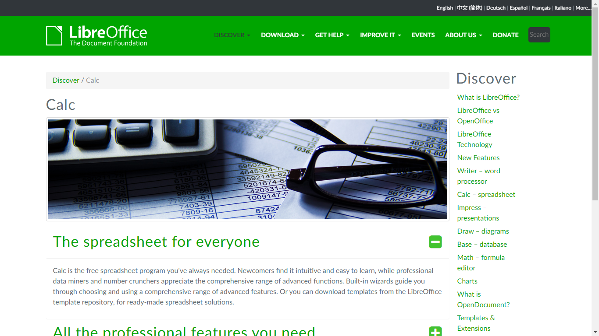Click the 'Calc' page title text

[61, 105]
